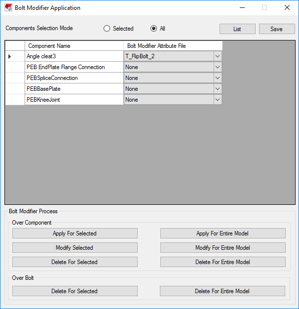This screenshot has height=309, width=299.
Task: Click the 'PEBSpliceConnection' name cell
Action: (x=75, y=78)
